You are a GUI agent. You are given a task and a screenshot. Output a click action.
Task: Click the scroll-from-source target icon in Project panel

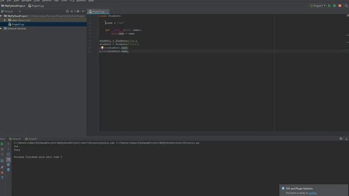[x=67, y=11]
